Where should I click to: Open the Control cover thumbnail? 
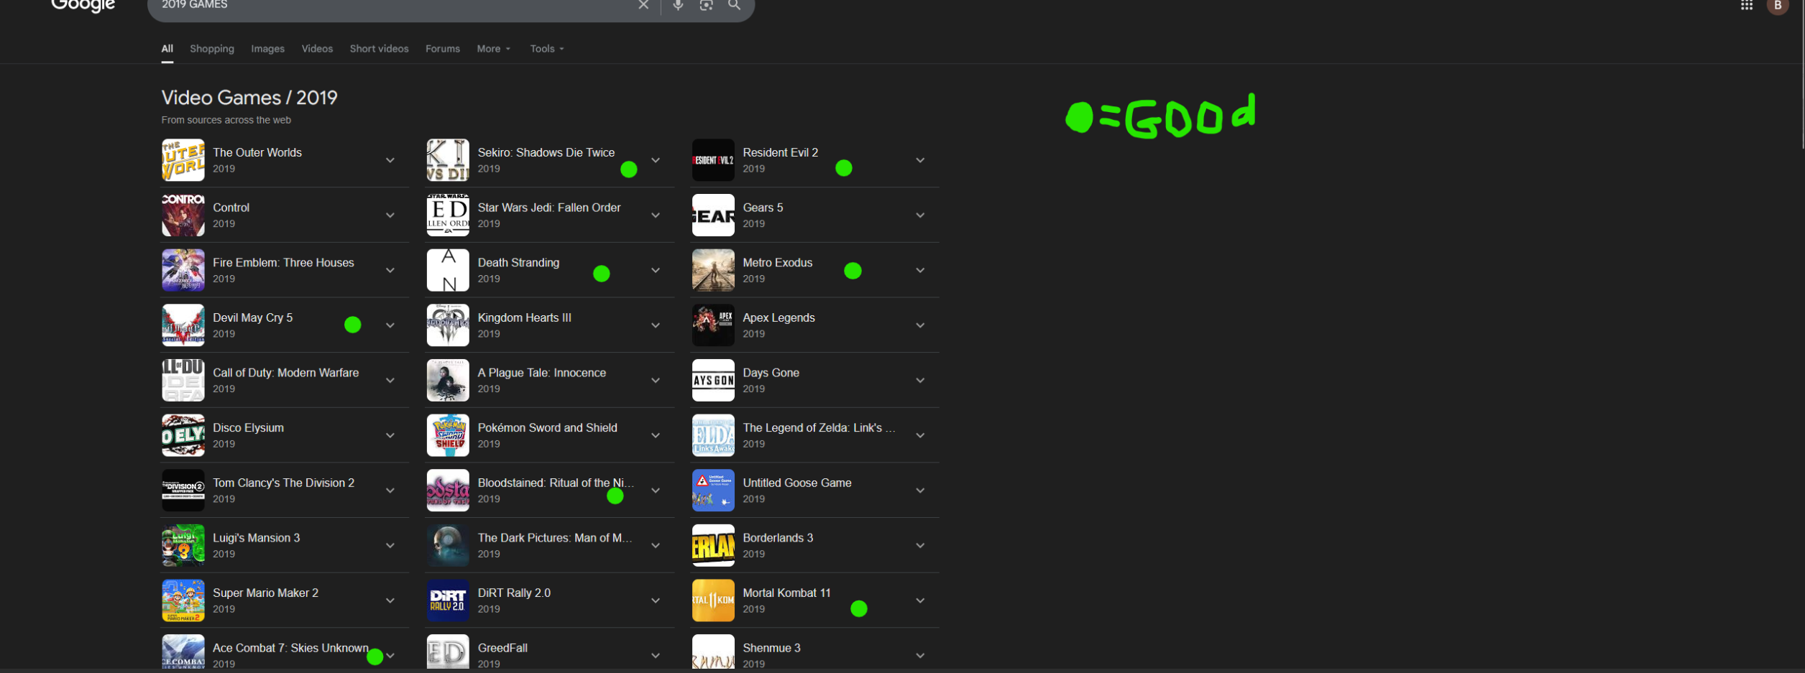pyautogui.click(x=183, y=215)
